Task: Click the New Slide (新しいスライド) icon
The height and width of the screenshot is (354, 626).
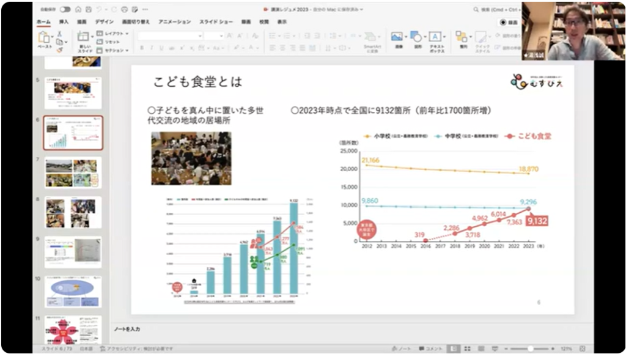Action: coord(83,37)
